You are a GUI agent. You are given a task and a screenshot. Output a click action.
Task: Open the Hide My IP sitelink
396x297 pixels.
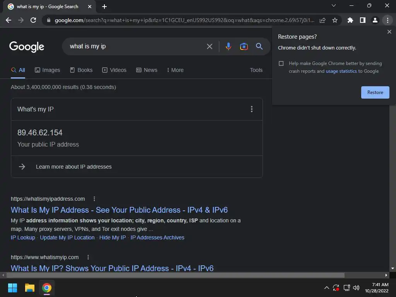click(113, 238)
